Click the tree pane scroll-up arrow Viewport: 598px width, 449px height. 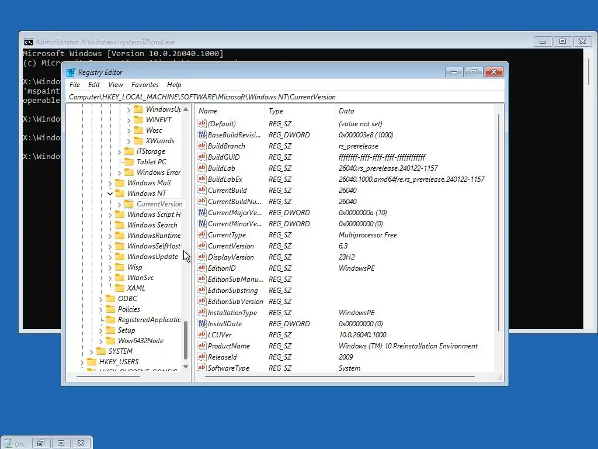[186, 109]
